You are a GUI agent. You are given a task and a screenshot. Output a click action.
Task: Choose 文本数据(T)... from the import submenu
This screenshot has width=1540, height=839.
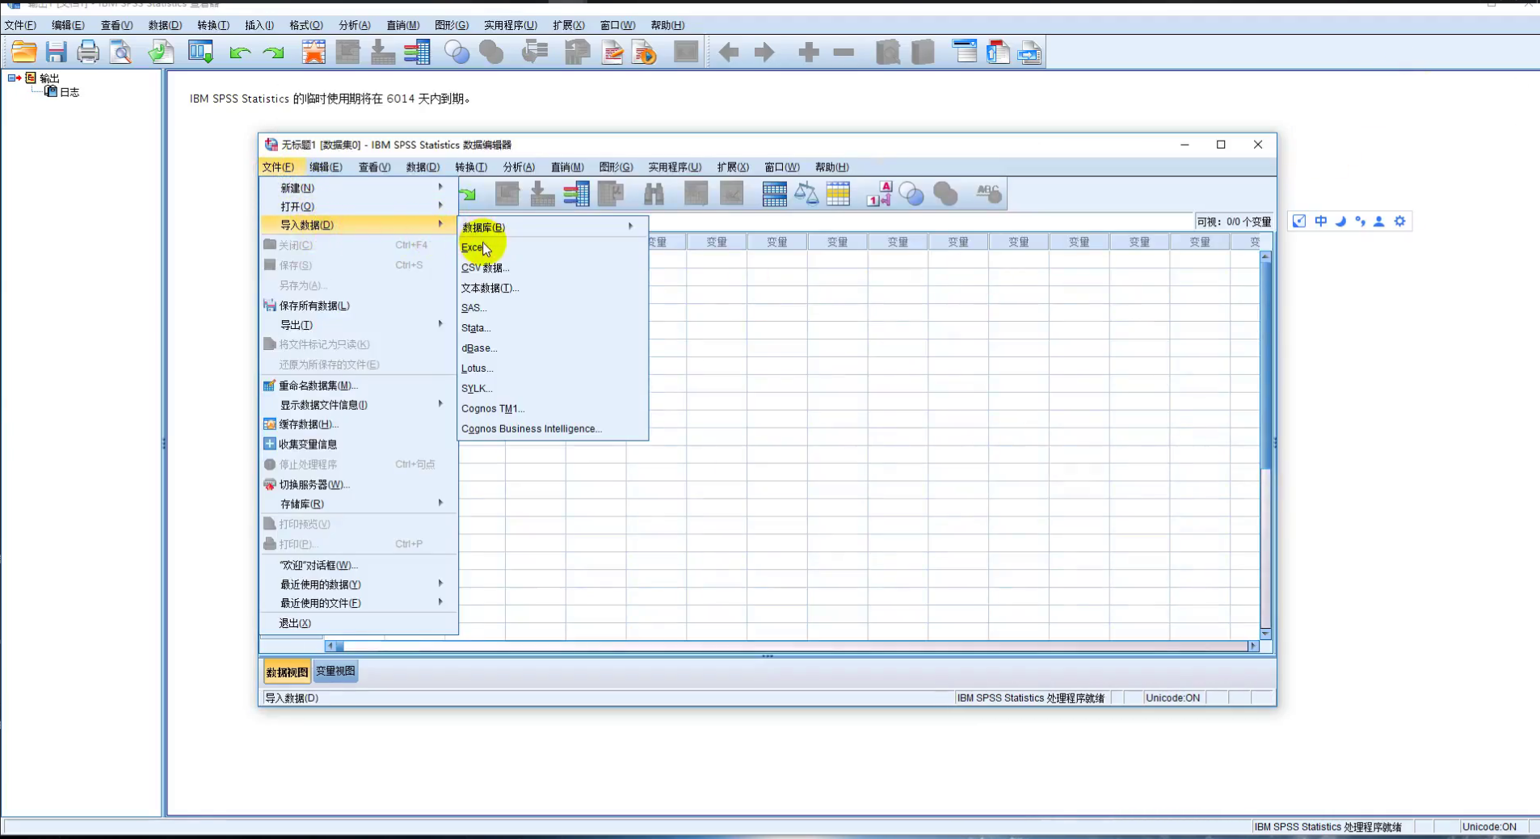pyautogui.click(x=553, y=288)
